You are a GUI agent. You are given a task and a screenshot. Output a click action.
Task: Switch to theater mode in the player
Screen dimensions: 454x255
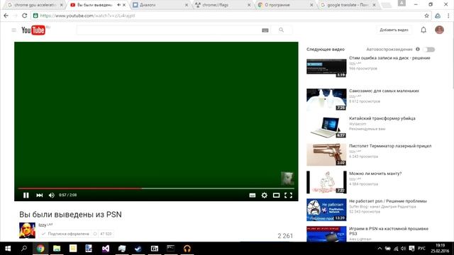(x=276, y=195)
